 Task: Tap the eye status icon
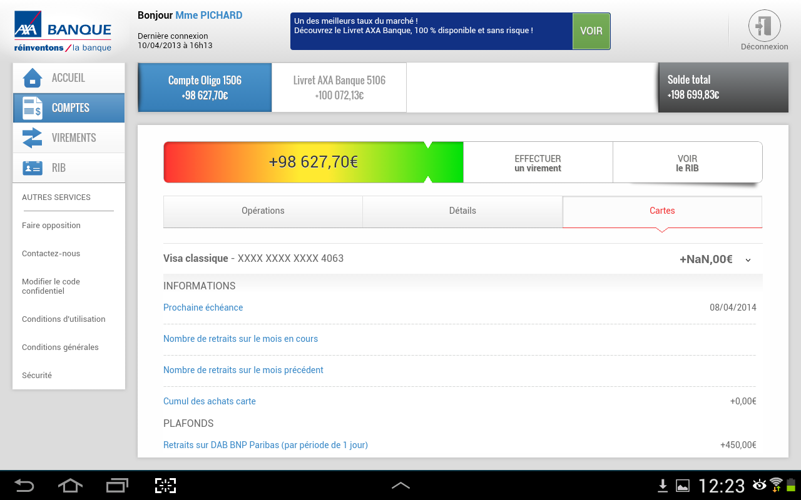click(x=760, y=484)
